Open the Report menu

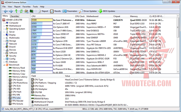click(x=17, y=7)
